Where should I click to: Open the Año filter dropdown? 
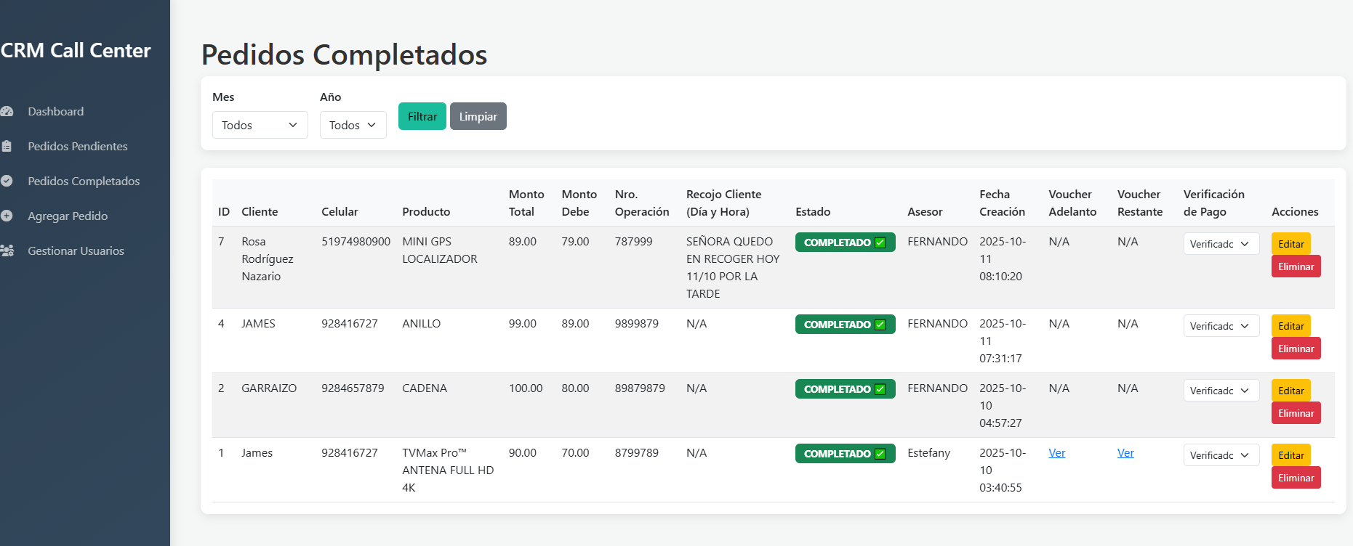click(353, 125)
